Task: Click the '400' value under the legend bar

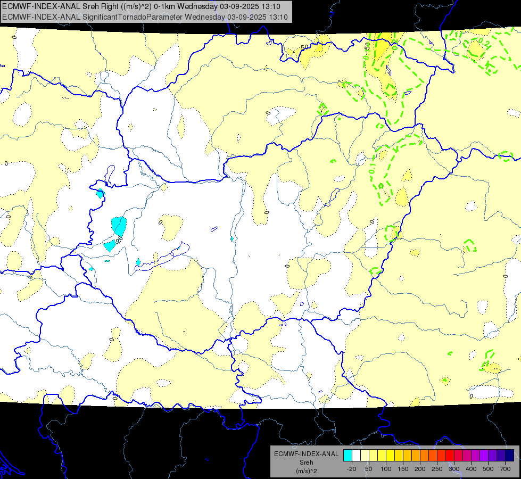Action: [x=471, y=469]
